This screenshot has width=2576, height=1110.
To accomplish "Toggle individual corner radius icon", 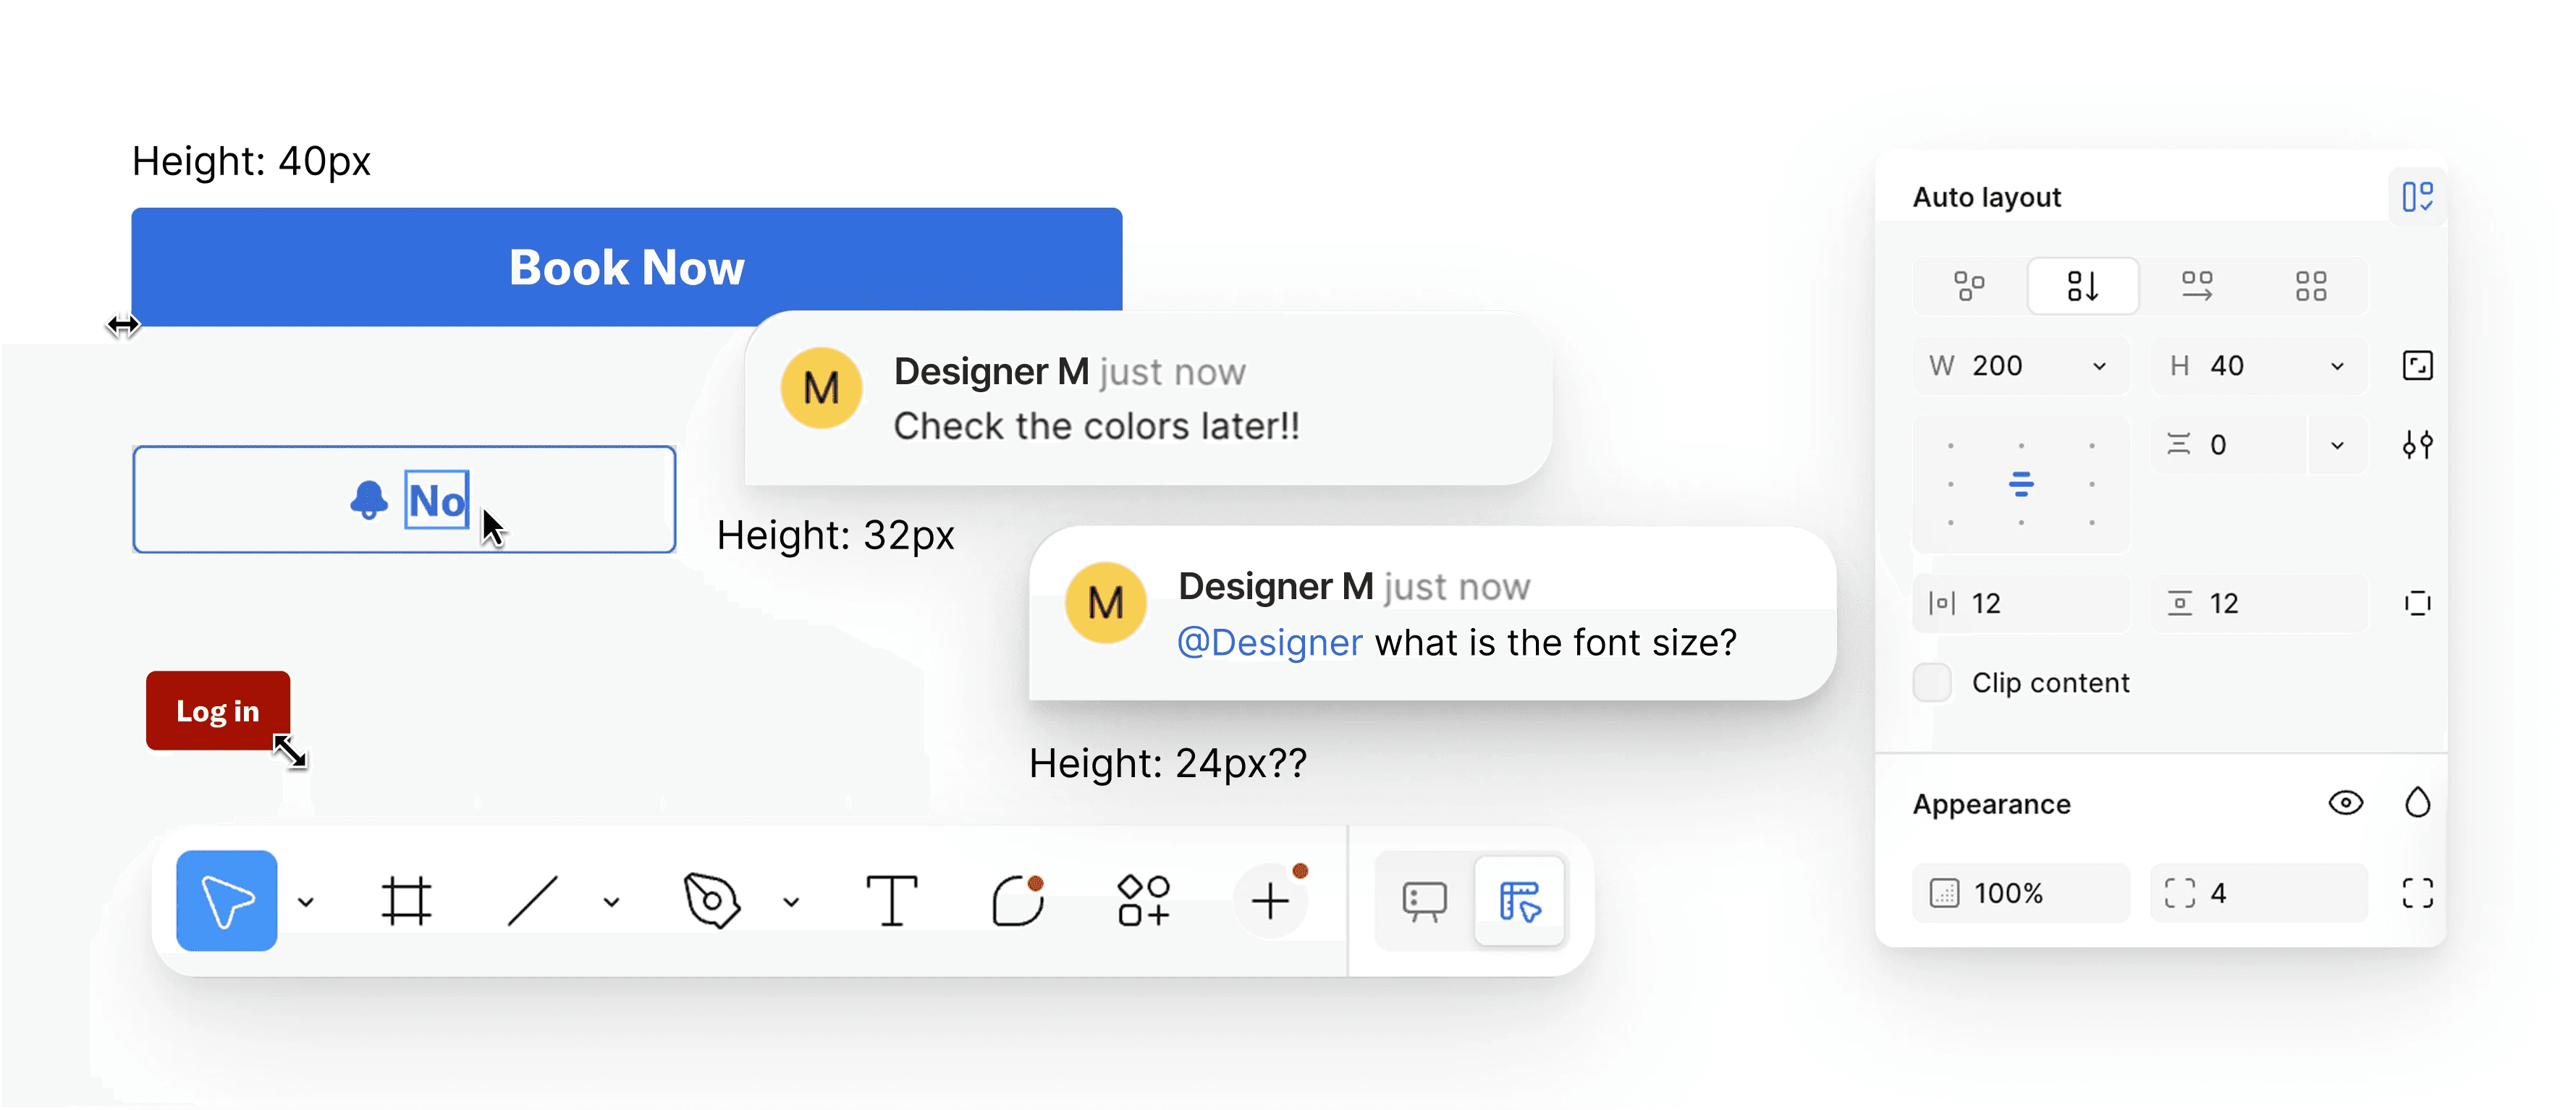I will [2417, 893].
